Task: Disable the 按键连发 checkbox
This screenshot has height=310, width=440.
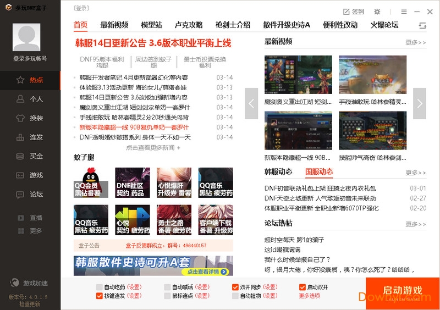Action: coord(100,296)
